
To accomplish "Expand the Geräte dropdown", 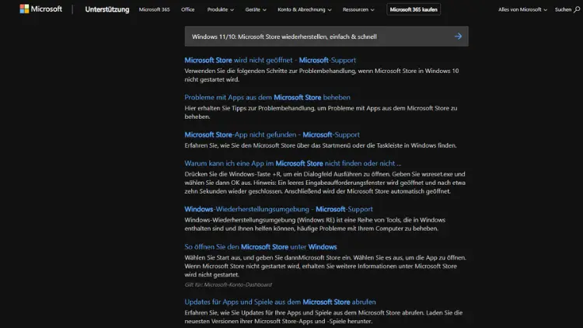I will (256, 9).
